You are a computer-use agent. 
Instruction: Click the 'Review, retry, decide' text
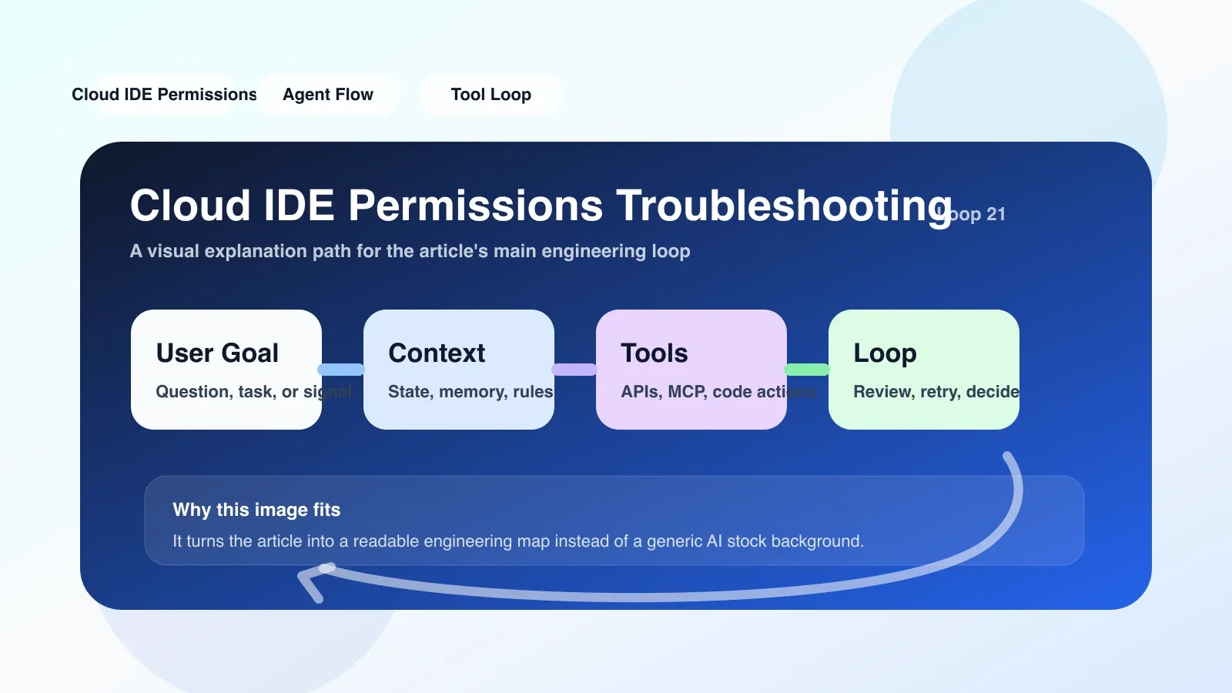tap(936, 392)
